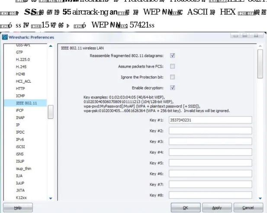
Task: Click protocol list scroll up arrow
Action: (51, 46)
